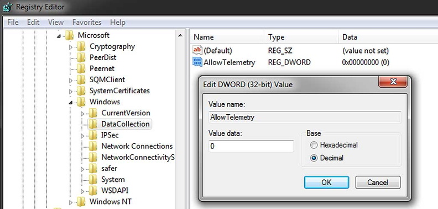Screen dimensions: 438x209
Task: Click the Value name field showing AllowTelemetry
Action: tap(305, 117)
